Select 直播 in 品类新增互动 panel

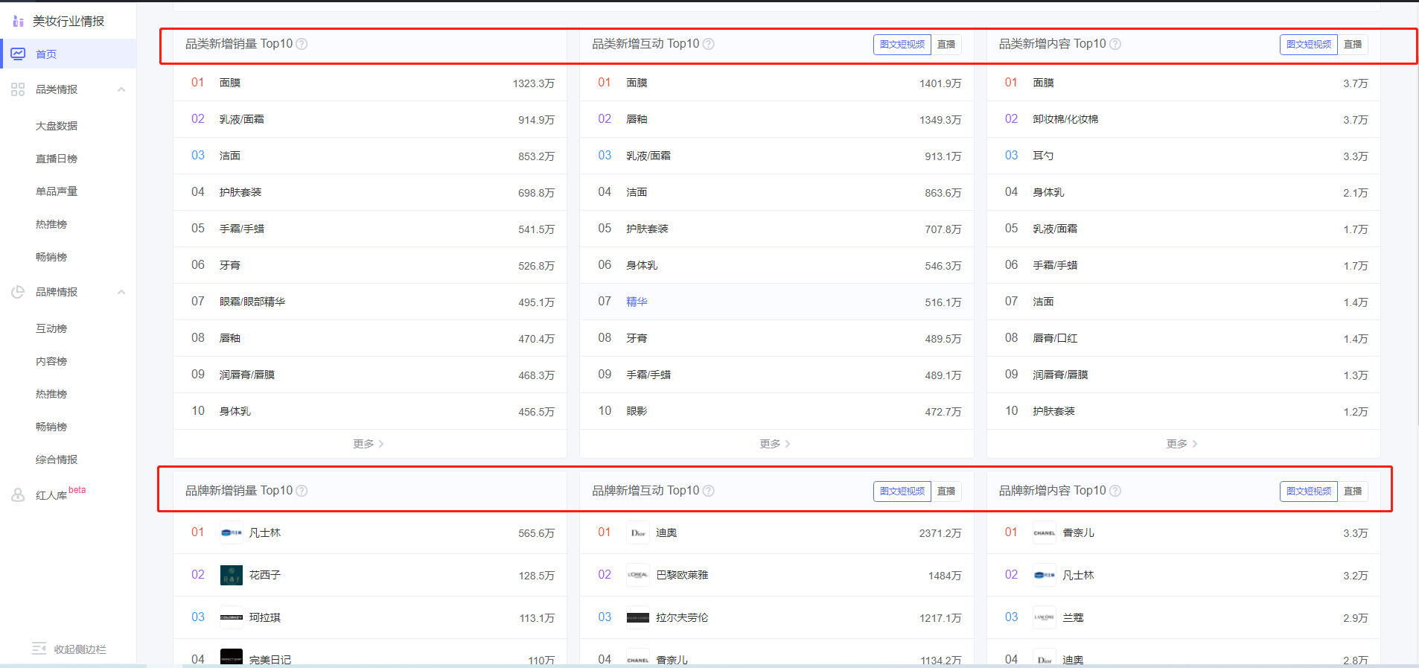pos(946,45)
